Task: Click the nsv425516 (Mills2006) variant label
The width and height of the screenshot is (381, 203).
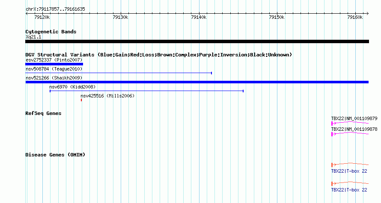Action: pyautogui.click(x=107, y=96)
